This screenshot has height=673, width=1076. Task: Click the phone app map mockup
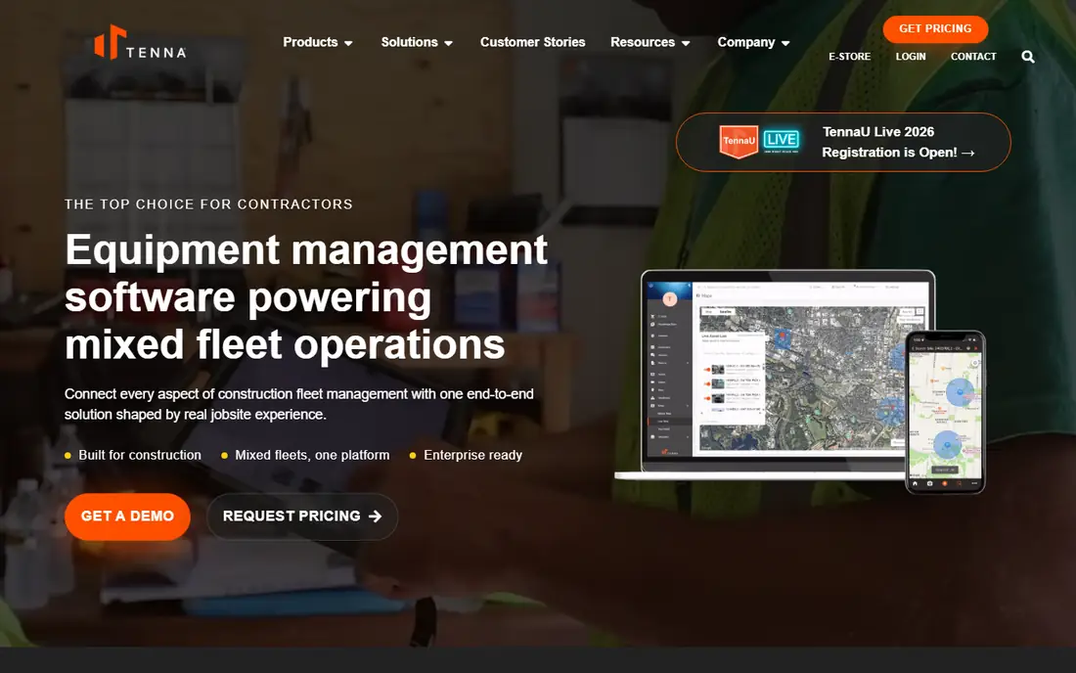click(946, 412)
